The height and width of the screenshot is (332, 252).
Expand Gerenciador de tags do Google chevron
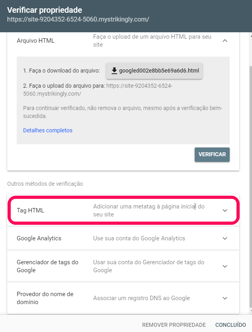click(225, 266)
